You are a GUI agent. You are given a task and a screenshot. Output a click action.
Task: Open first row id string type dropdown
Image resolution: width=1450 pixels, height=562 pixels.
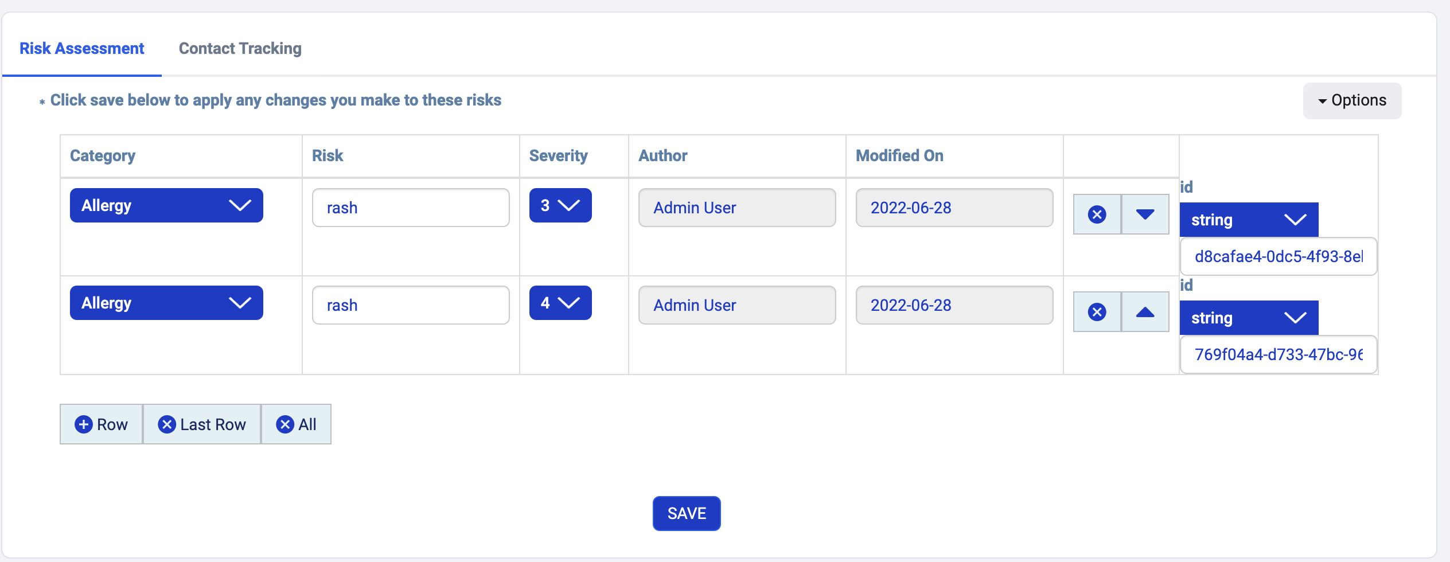pyautogui.click(x=1249, y=220)
